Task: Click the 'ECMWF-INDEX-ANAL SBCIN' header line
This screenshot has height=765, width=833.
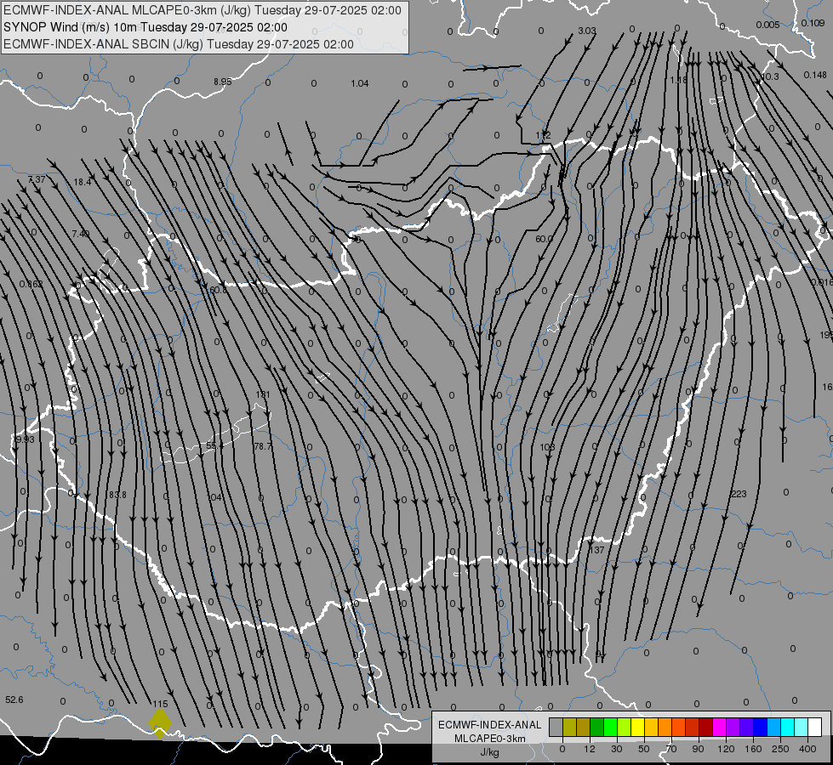Action: 179,44
